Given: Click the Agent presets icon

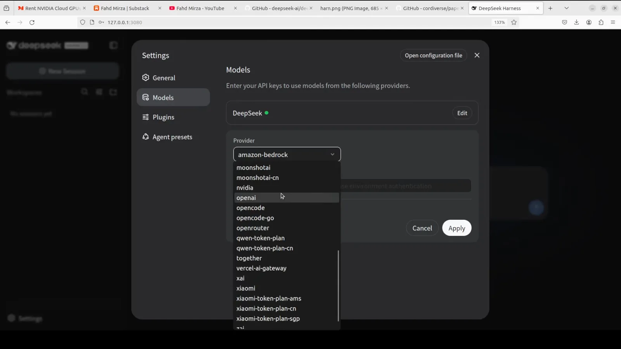Looking at the screenshot, I should point(146,136).
